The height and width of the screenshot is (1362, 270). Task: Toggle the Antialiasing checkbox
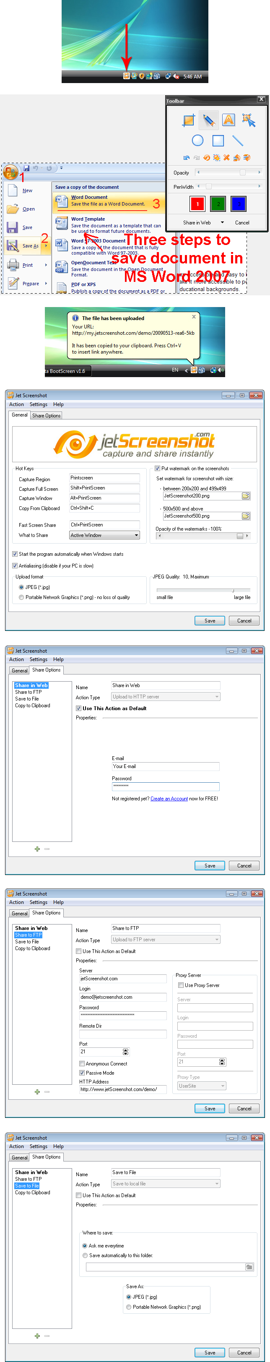coord(15,566)
